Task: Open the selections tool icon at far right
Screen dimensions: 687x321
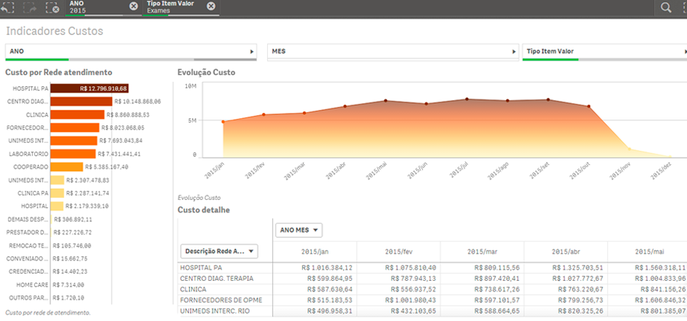Action: click(683, 7)
